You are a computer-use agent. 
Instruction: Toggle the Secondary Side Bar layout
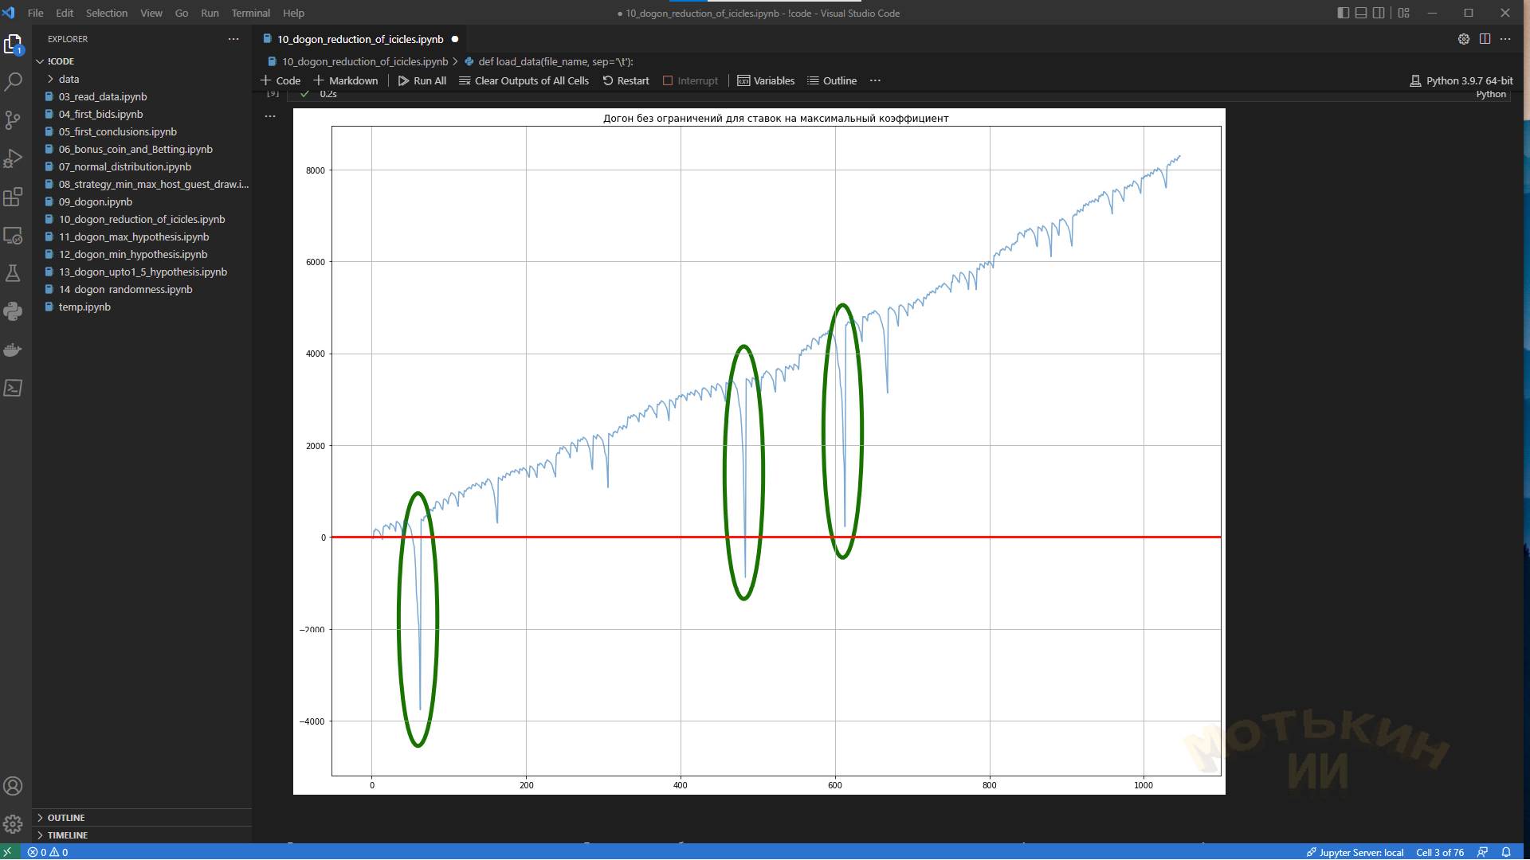[x=1379, y=13]
